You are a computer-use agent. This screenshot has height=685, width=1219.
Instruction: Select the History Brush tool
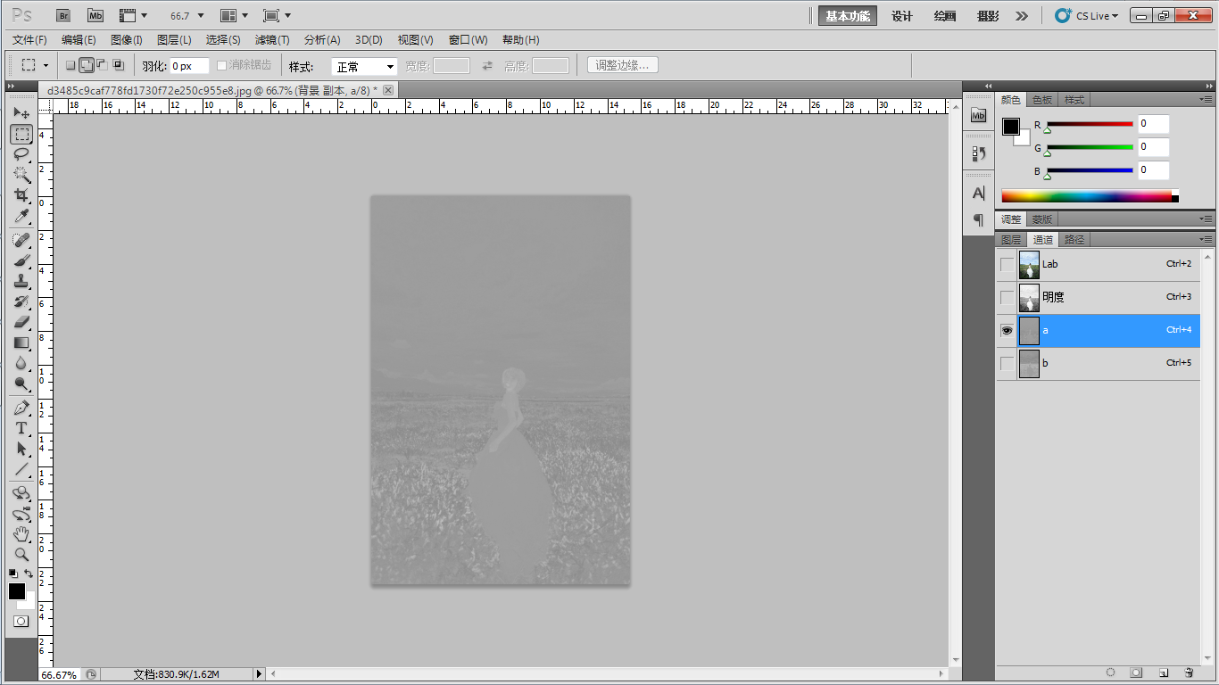[21, 301]
